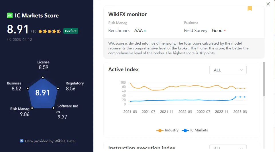
Task: Click the WikiFX monitor heading
Action: click(127, 14)
